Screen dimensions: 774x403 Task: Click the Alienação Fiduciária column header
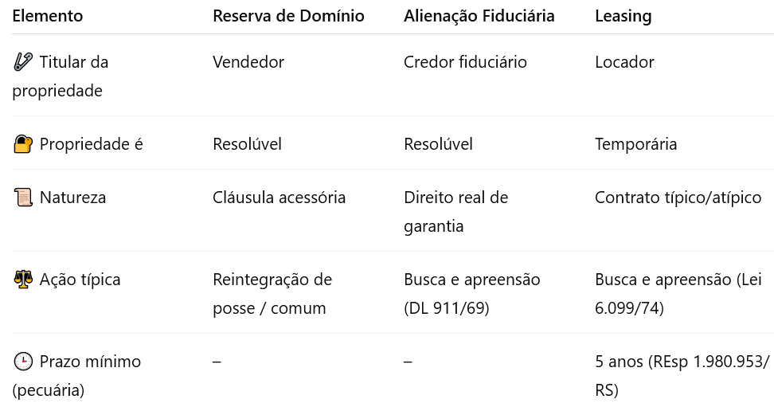(479, 16)
